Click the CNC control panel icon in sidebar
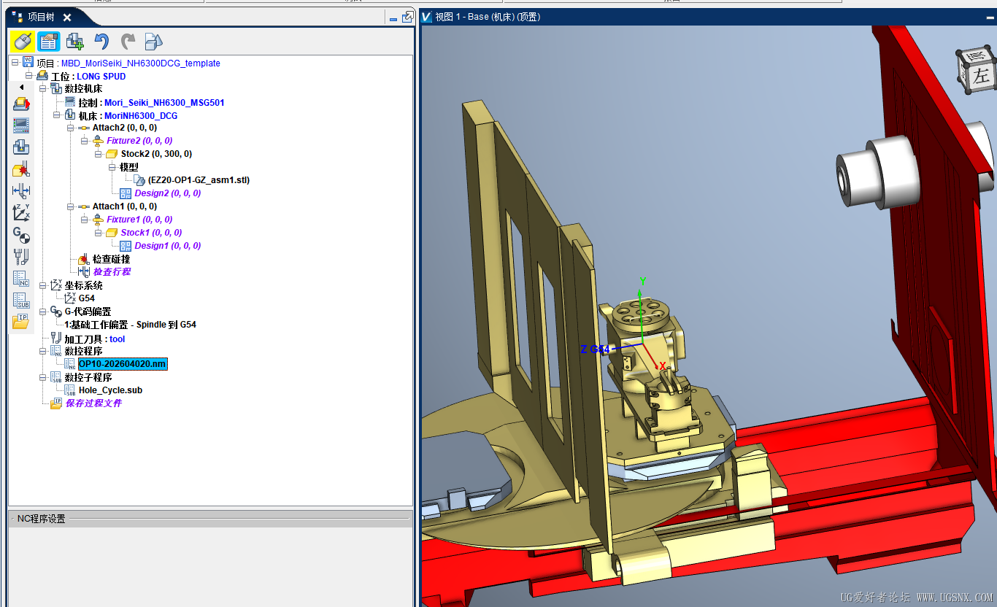 21,125
